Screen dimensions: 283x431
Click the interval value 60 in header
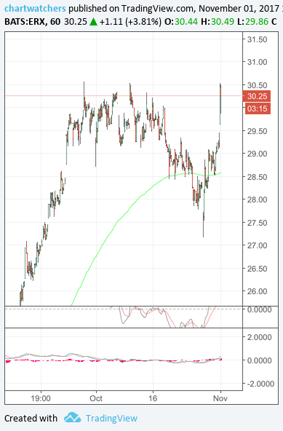[x=55, y=21]
